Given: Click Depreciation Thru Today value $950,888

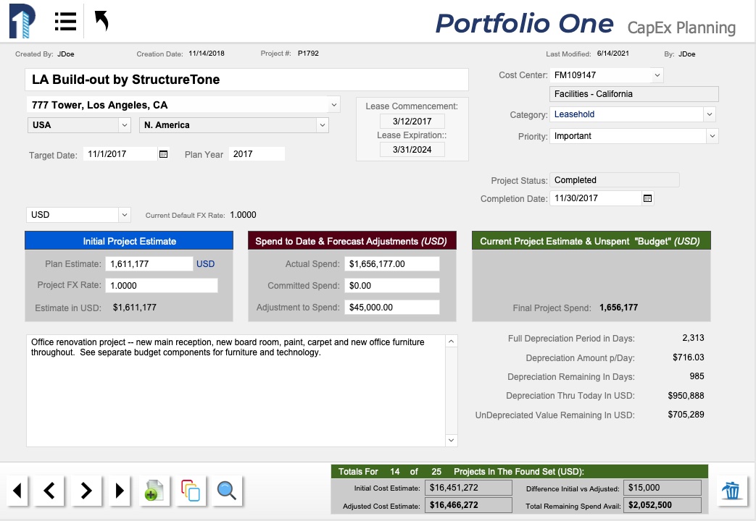Looking at the screenshot, I should pyautogui.click(x=686, y=396).
